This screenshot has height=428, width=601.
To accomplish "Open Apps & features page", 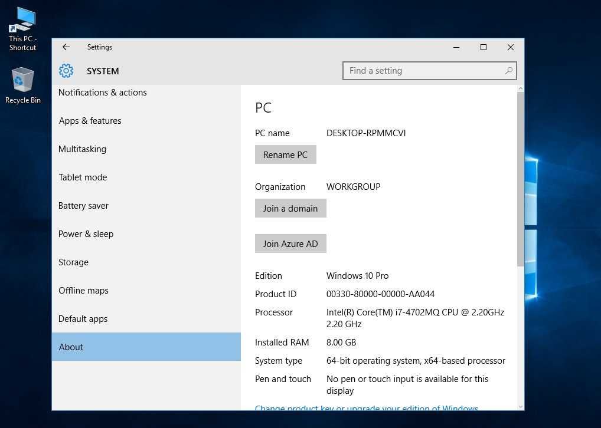I will pos(146,121).
